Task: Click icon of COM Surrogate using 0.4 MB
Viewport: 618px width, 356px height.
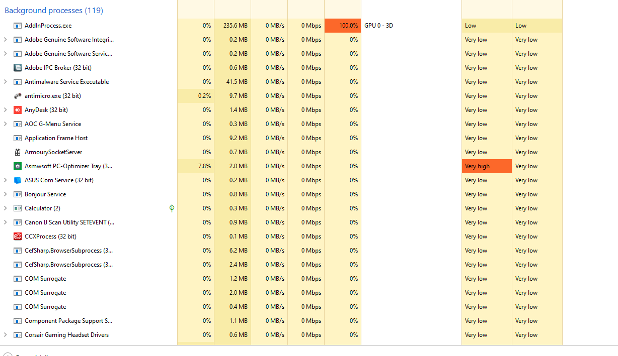Action: pyautogui.click(x=18, y=307)
